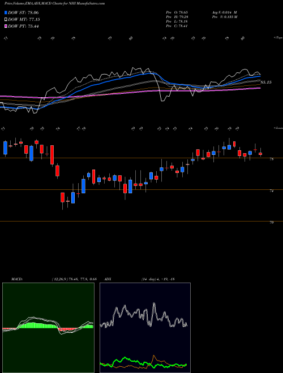Select the 'DOW MT: 77.15' label
The width and height of the screenshot is (283, 373).
(24, 20)
